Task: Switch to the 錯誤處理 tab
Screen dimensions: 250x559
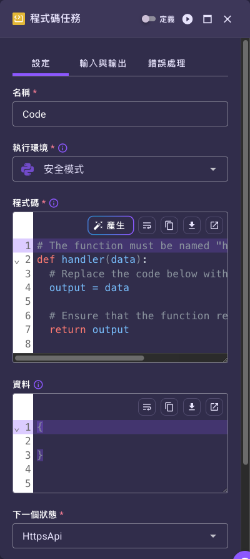Action: pyautogui.click(x=167, y=64)
